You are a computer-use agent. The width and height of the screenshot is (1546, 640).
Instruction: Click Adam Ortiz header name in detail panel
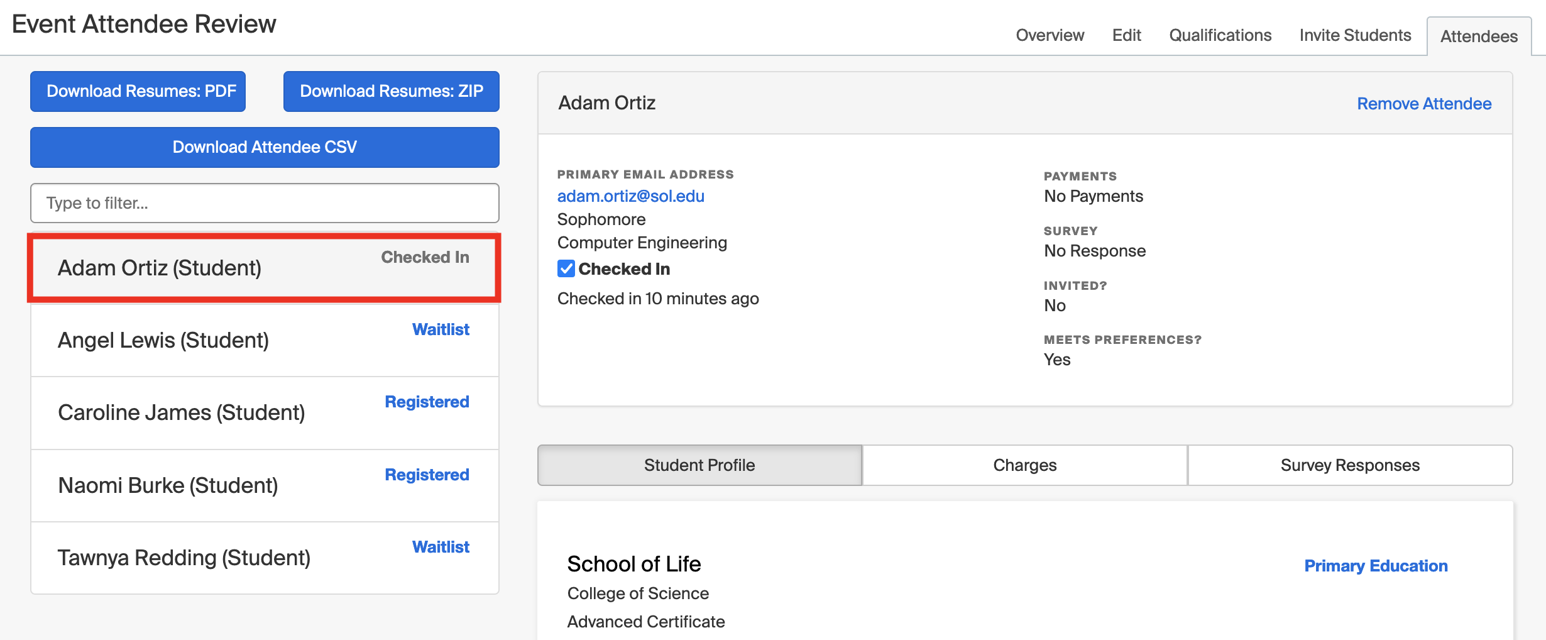tap(606, 102)
